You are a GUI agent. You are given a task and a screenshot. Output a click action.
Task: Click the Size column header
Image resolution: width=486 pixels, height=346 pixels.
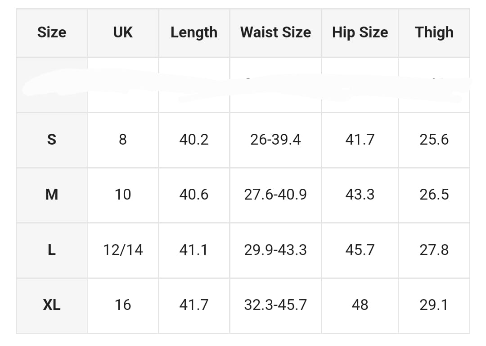pos(52,33)
